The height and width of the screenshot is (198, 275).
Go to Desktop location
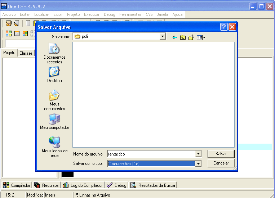pyautogui.click(x=54, y=75)
